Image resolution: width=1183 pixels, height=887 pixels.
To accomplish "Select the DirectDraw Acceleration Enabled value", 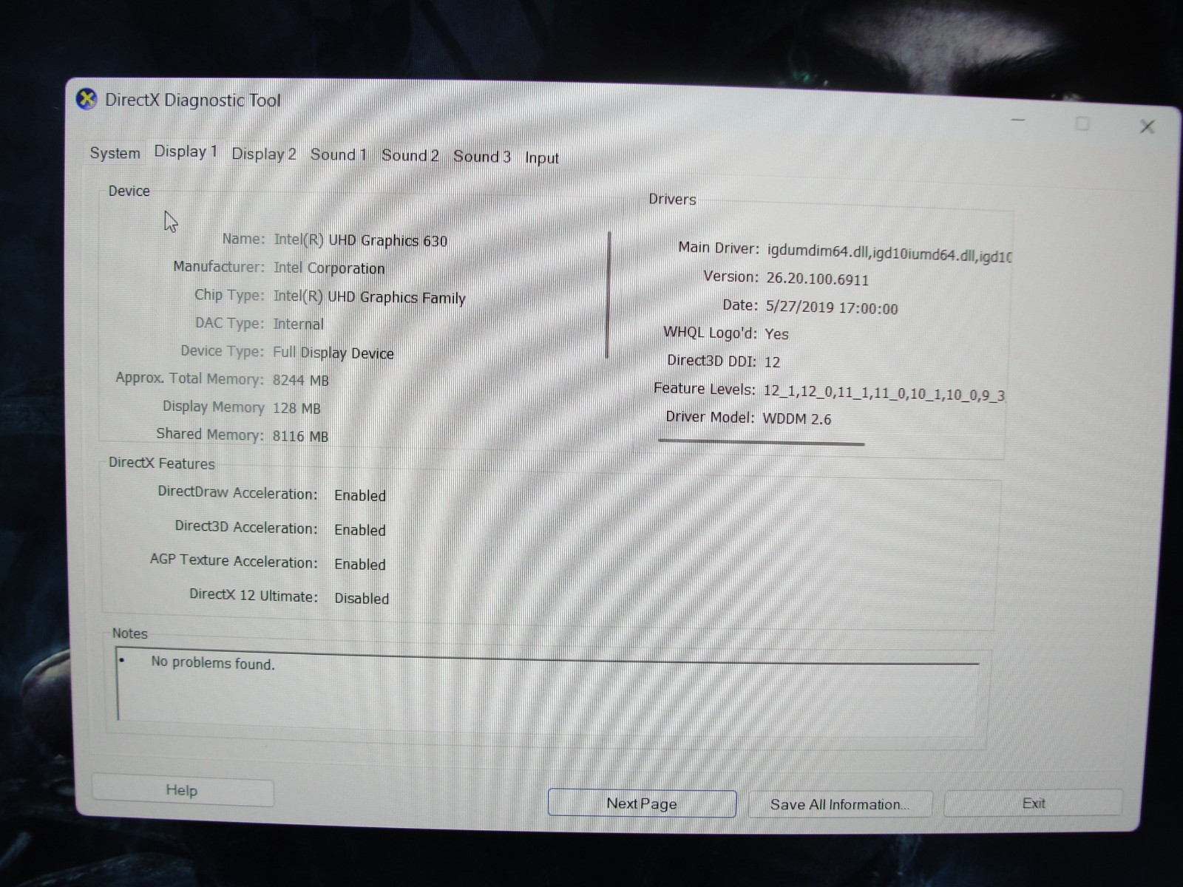I will click(360, 496).
